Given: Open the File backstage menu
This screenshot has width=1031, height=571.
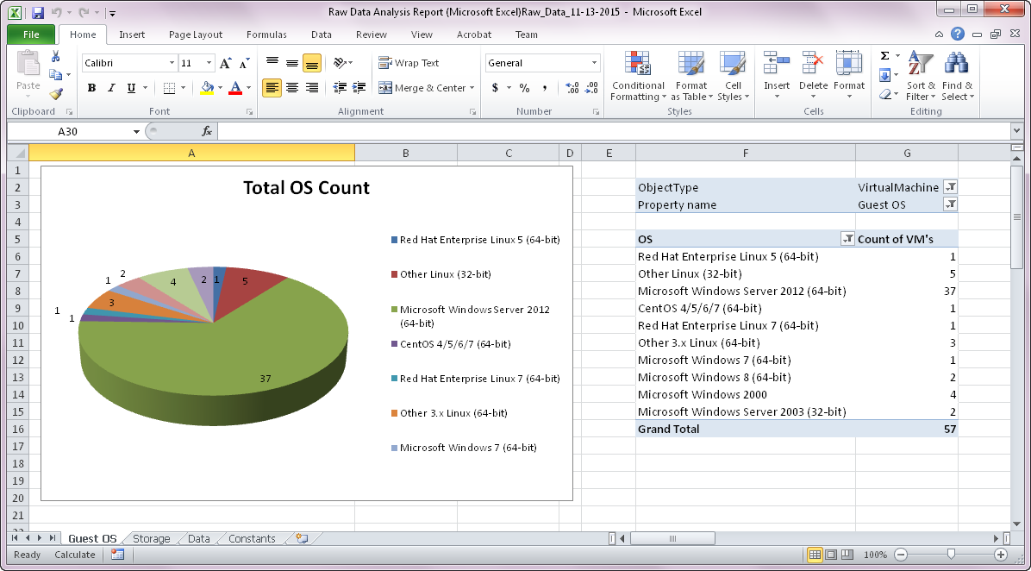Looking at the screenshot, I should [x=31, y=35].
